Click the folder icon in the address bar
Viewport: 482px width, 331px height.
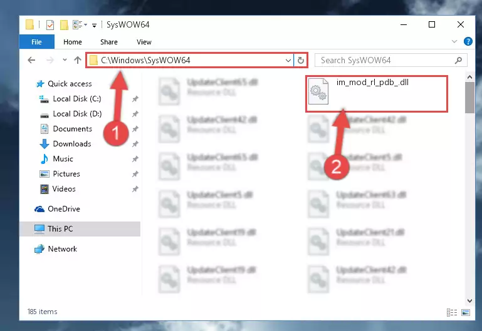[93, 61]
